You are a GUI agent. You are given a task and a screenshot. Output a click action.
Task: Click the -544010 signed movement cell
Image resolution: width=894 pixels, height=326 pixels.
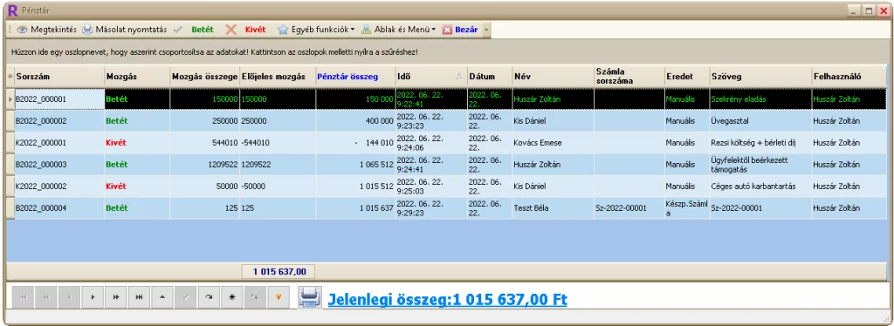click(x=277, y=142)
